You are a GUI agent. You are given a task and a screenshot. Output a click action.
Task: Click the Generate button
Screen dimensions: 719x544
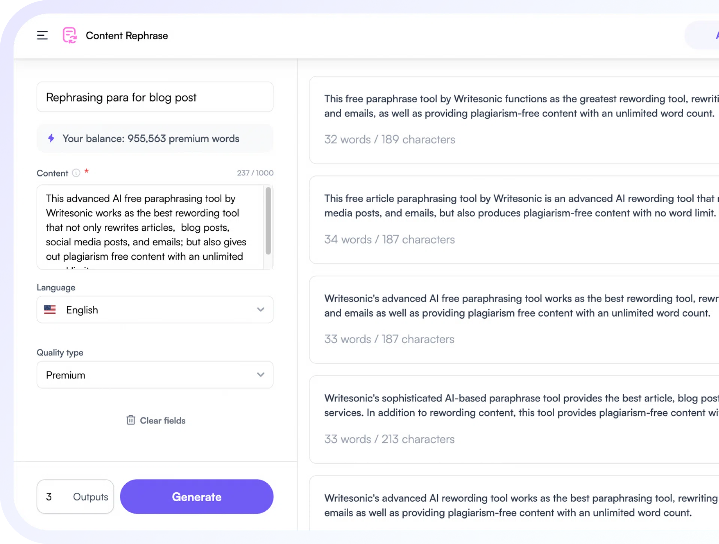[197, 496]
